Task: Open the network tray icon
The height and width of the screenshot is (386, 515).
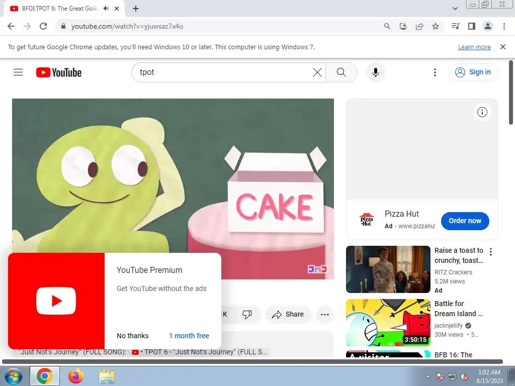Action: 452,376
